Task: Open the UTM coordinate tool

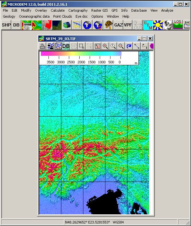Action: tap(148, 25)
